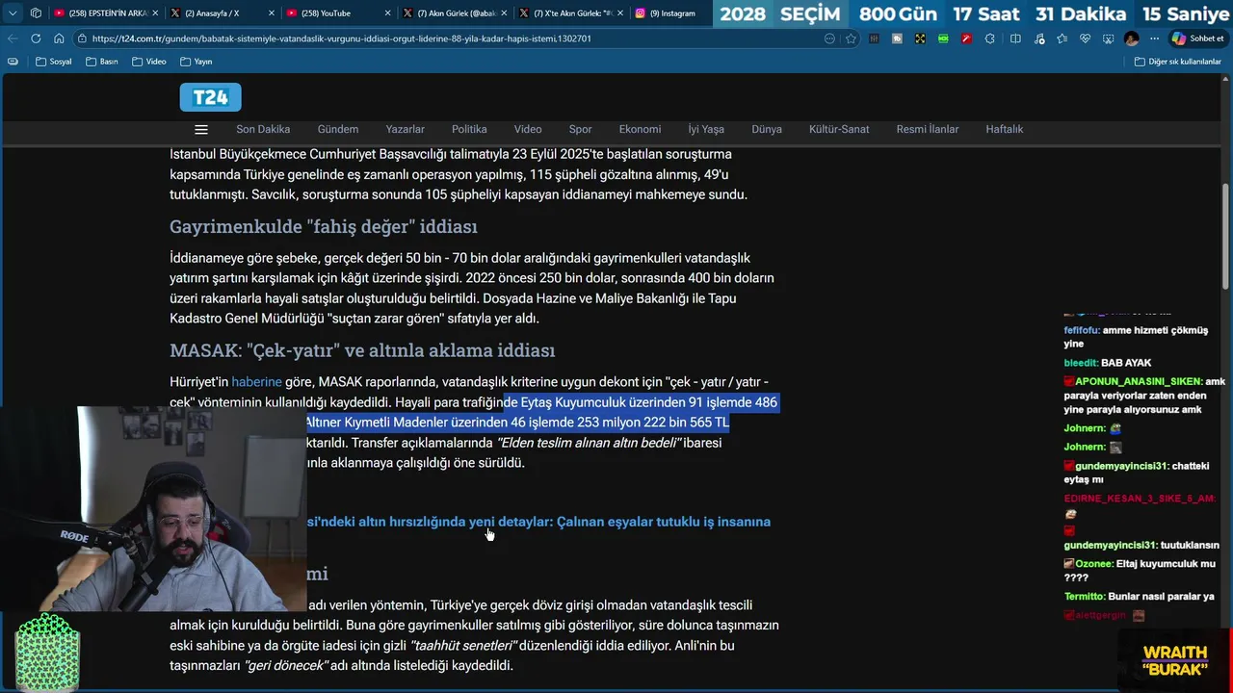Go back with the browser back arrow

point(13,38)
